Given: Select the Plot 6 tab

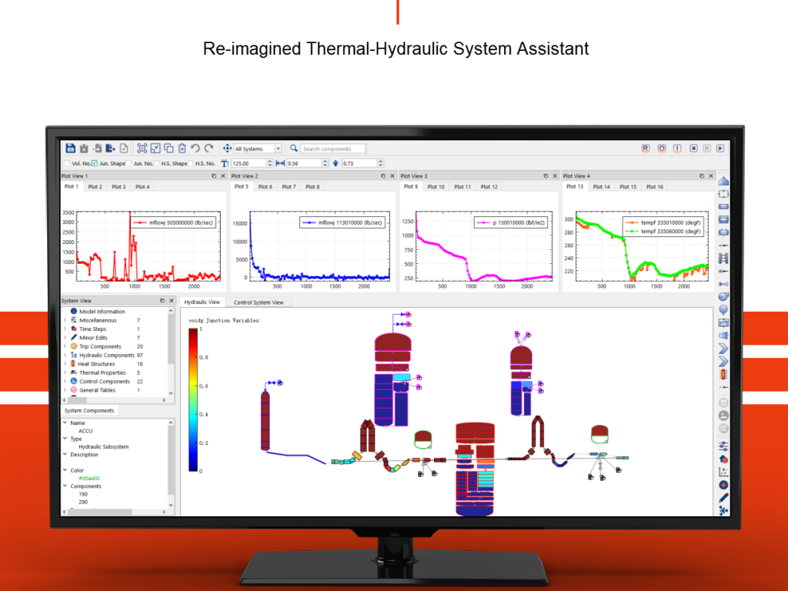Looking at the screenshot, I should (265, 187).
